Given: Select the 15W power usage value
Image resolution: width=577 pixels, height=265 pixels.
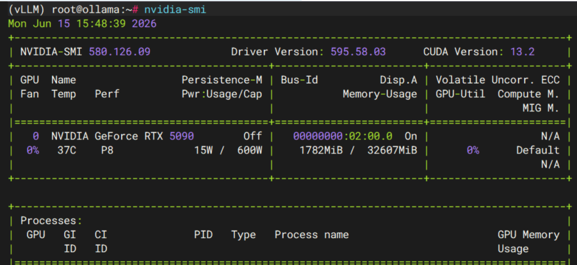Looking at the screenshot, I should click(x=204, y=150).
